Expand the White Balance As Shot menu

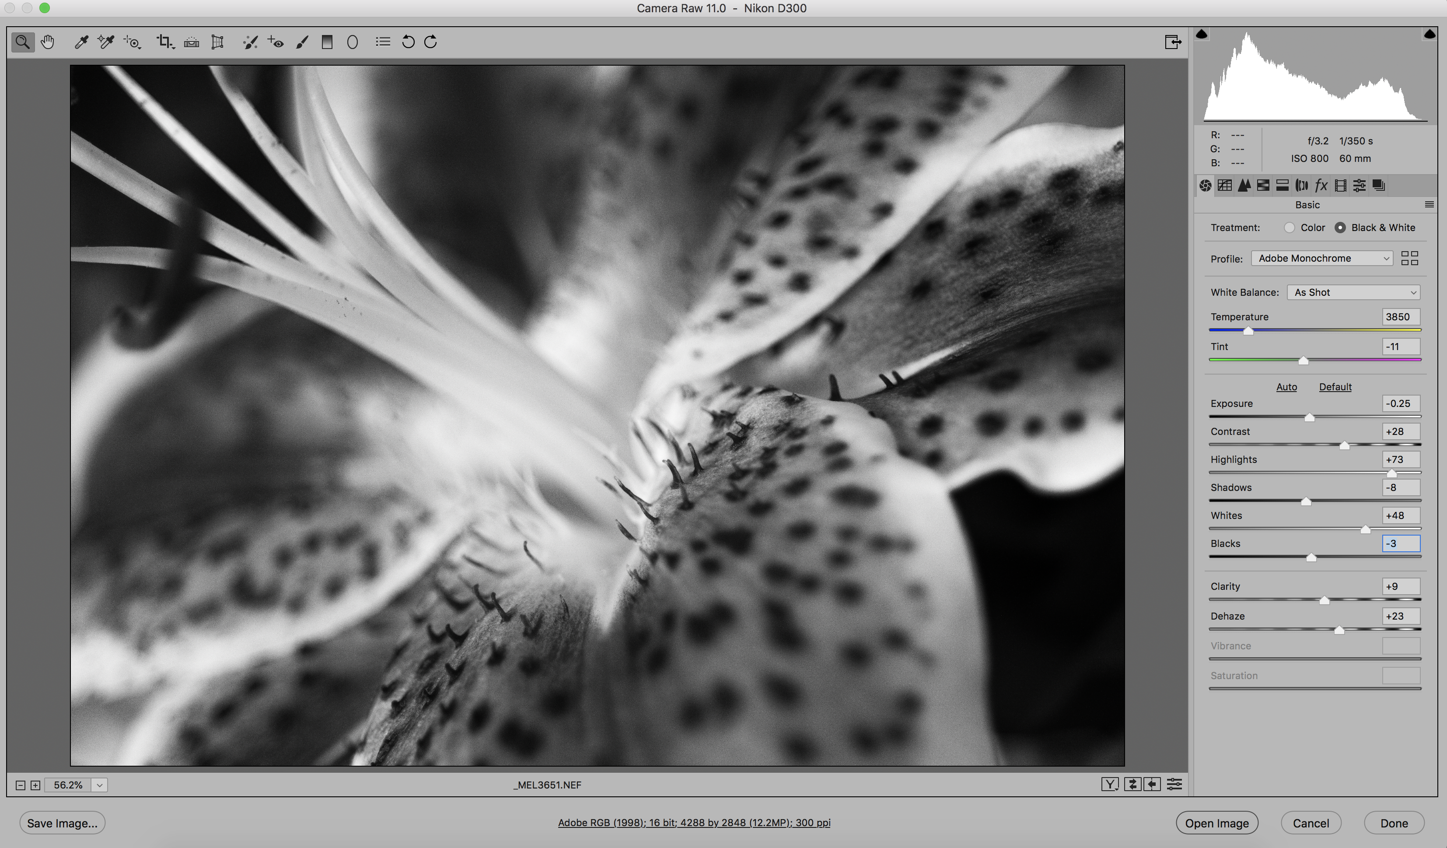point(1353,292)
